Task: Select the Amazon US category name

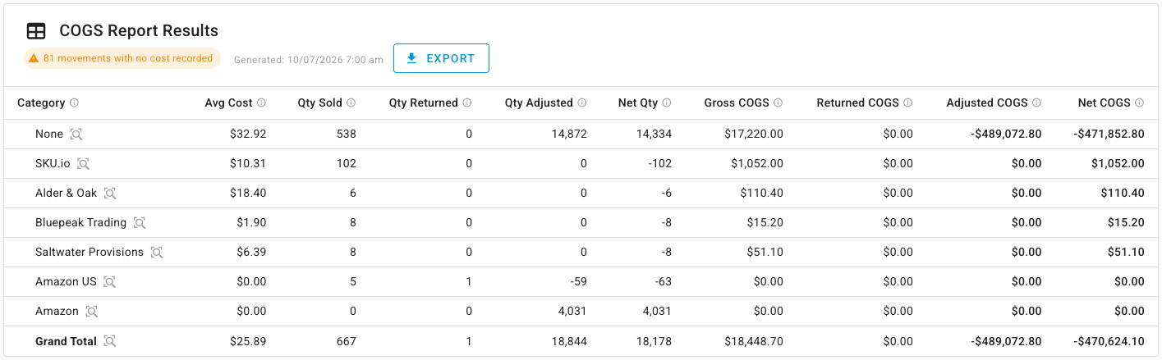Action: tap(66, 281)
